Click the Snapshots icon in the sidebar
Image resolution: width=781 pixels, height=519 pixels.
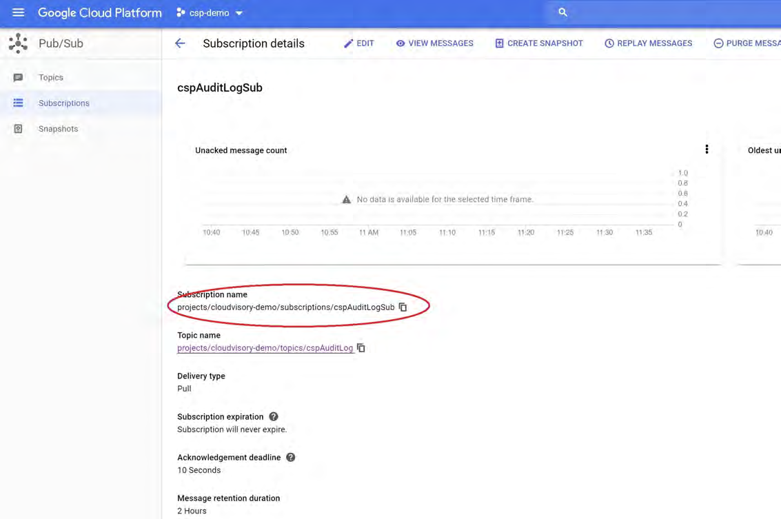point(19,128)
